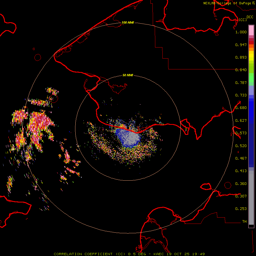Click the 0.733 scale value
Image resolution: width=256 pixels, height=256 pixels.
(x=241, y=95)
